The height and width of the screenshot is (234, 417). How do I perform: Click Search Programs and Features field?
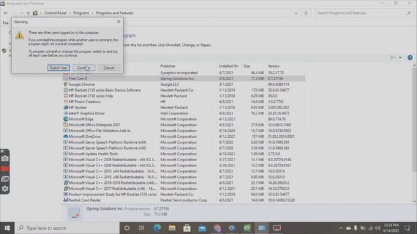pos(364,13)
